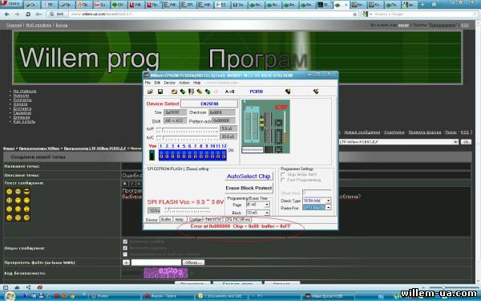Click the EN25F80 device select field
The image size is (481, 301).
209,104
